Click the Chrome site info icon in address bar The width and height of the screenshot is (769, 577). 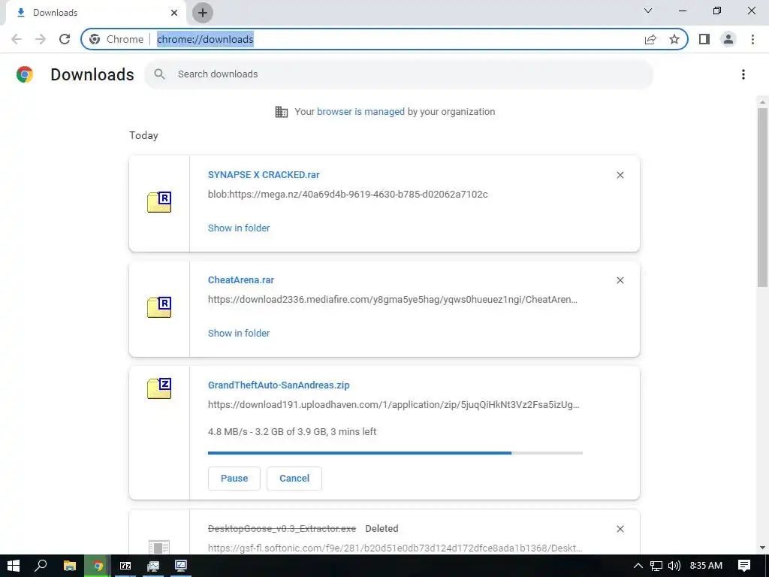(x=95, y=39)
